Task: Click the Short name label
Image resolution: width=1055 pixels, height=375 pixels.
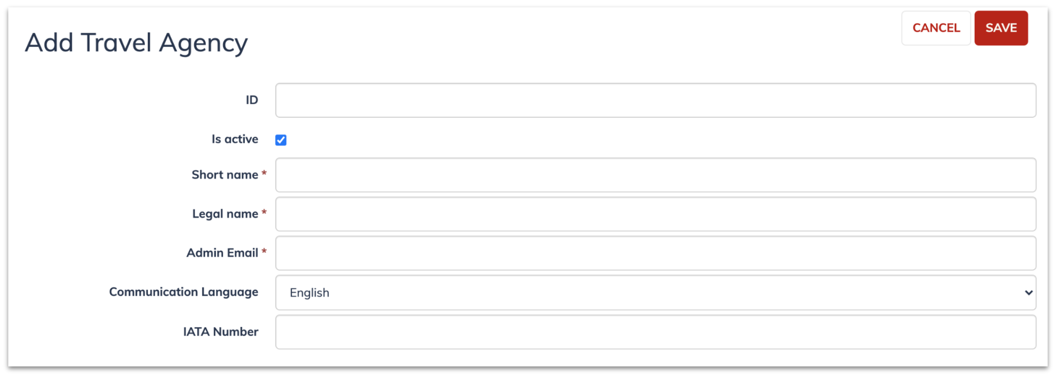Action: point(225,175)
